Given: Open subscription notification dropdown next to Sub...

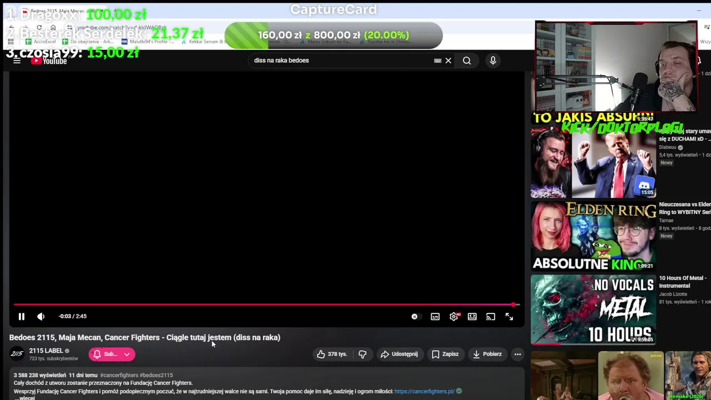Looking at the screenshot, I should coord(127,354).
